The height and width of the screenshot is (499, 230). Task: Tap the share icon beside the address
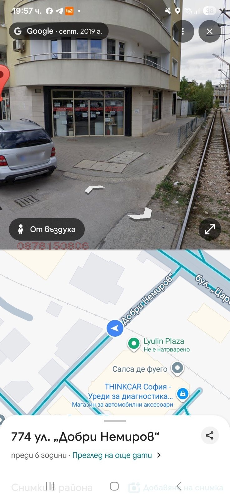(x=210, y=435)
